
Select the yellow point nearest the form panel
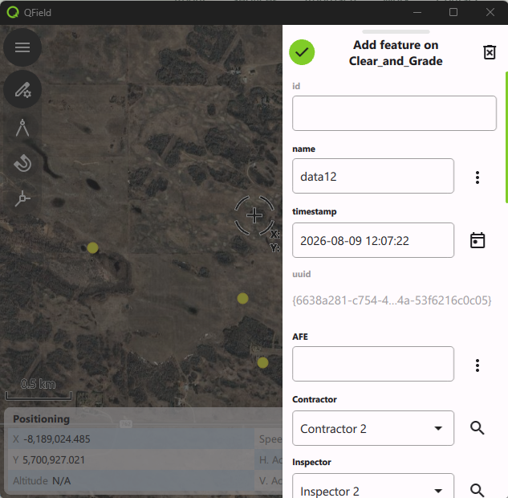(x=262, y=362)
